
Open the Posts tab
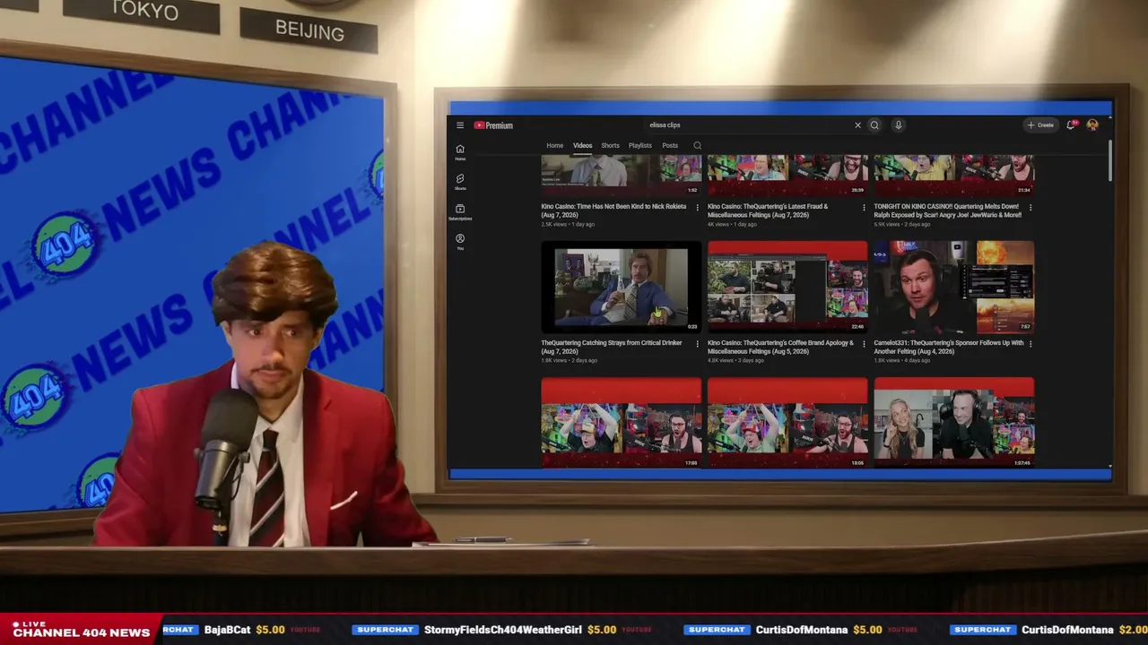[x=670, y=145]
